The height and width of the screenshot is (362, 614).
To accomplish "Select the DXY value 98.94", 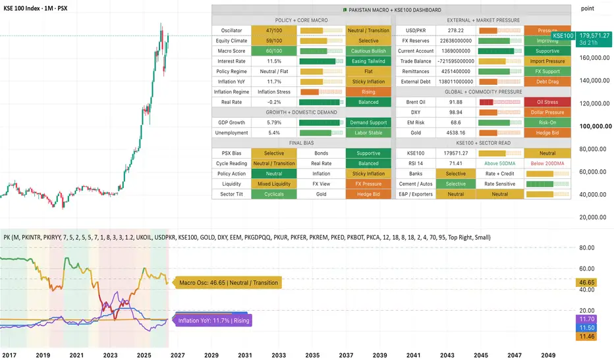I will click(456, 113).
